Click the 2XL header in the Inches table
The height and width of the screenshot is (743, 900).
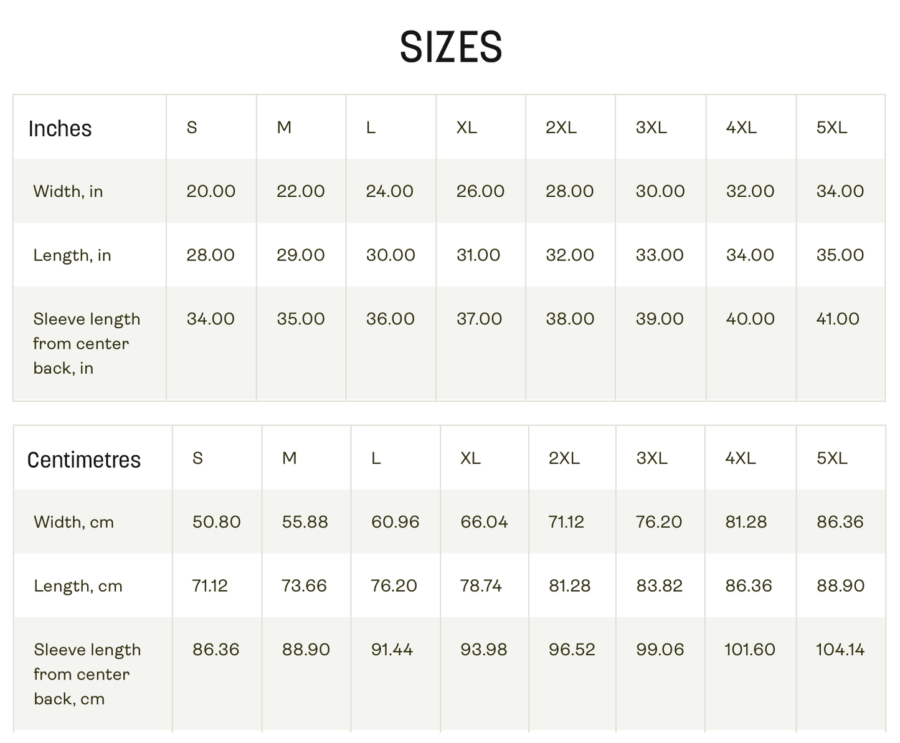click(x=561, y=128)
